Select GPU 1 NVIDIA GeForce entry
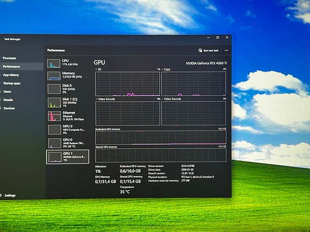Screen dimensions: 310x232 coord(67,157)
